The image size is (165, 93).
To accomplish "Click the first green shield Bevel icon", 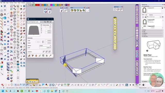I will (72, 10).
